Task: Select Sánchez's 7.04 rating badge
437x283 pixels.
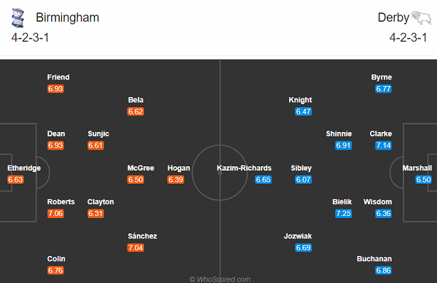Action: (135, 247)
